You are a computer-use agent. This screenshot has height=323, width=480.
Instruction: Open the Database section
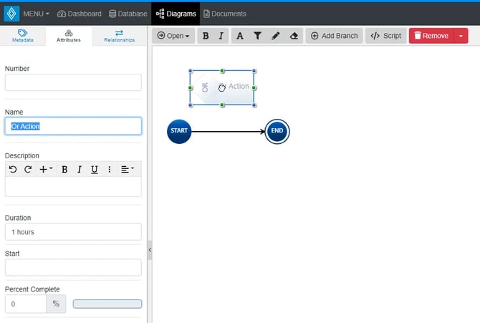pyautogui.click(x=128, y=14)
